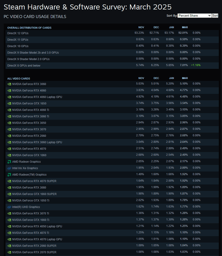Click NVIDIA logo beside RTX 3060 Laptop GPU
Screen dimensions: 222x256
(9, 142)
